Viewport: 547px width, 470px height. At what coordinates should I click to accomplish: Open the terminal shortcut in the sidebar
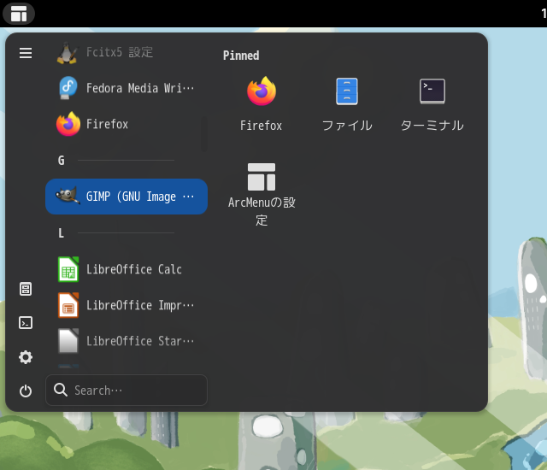(x=26, y=323)
